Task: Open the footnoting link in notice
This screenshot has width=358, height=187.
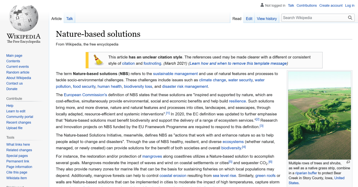Action: pos(152,63)
